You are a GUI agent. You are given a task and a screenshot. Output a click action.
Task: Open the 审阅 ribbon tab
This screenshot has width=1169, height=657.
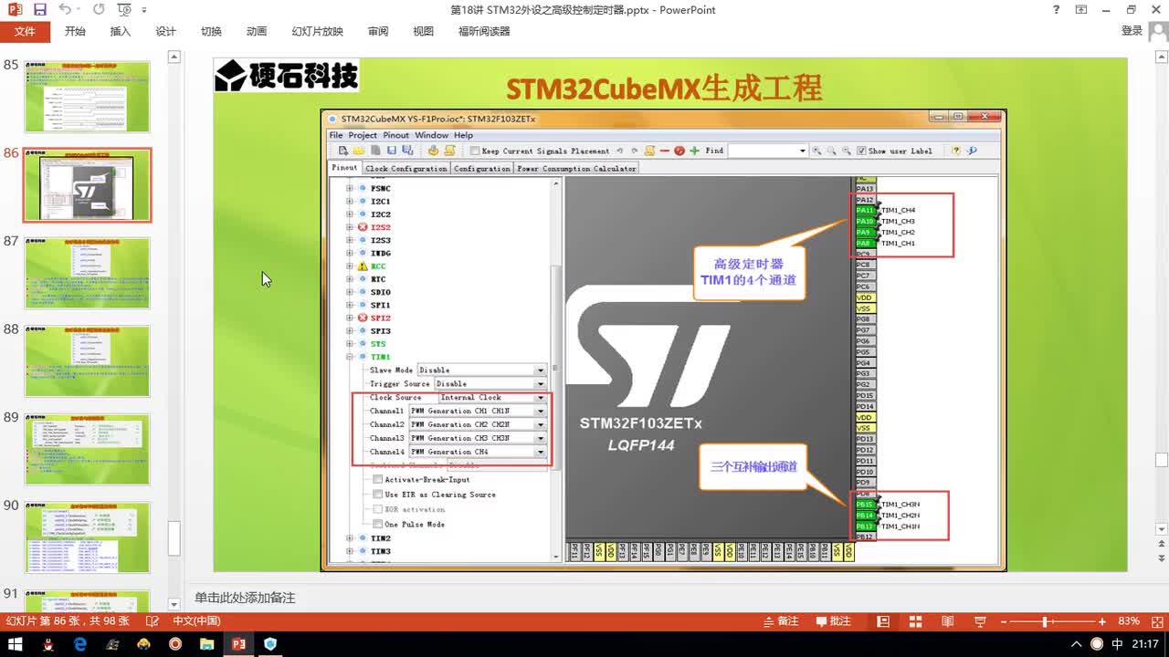click(378, 31)
